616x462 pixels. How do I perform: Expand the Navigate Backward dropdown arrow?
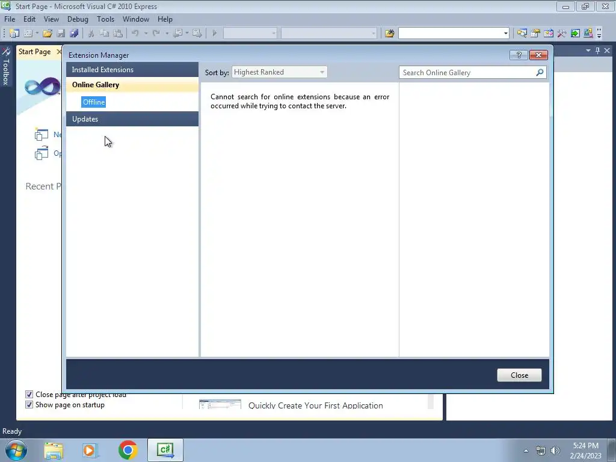tap(187, 34)
